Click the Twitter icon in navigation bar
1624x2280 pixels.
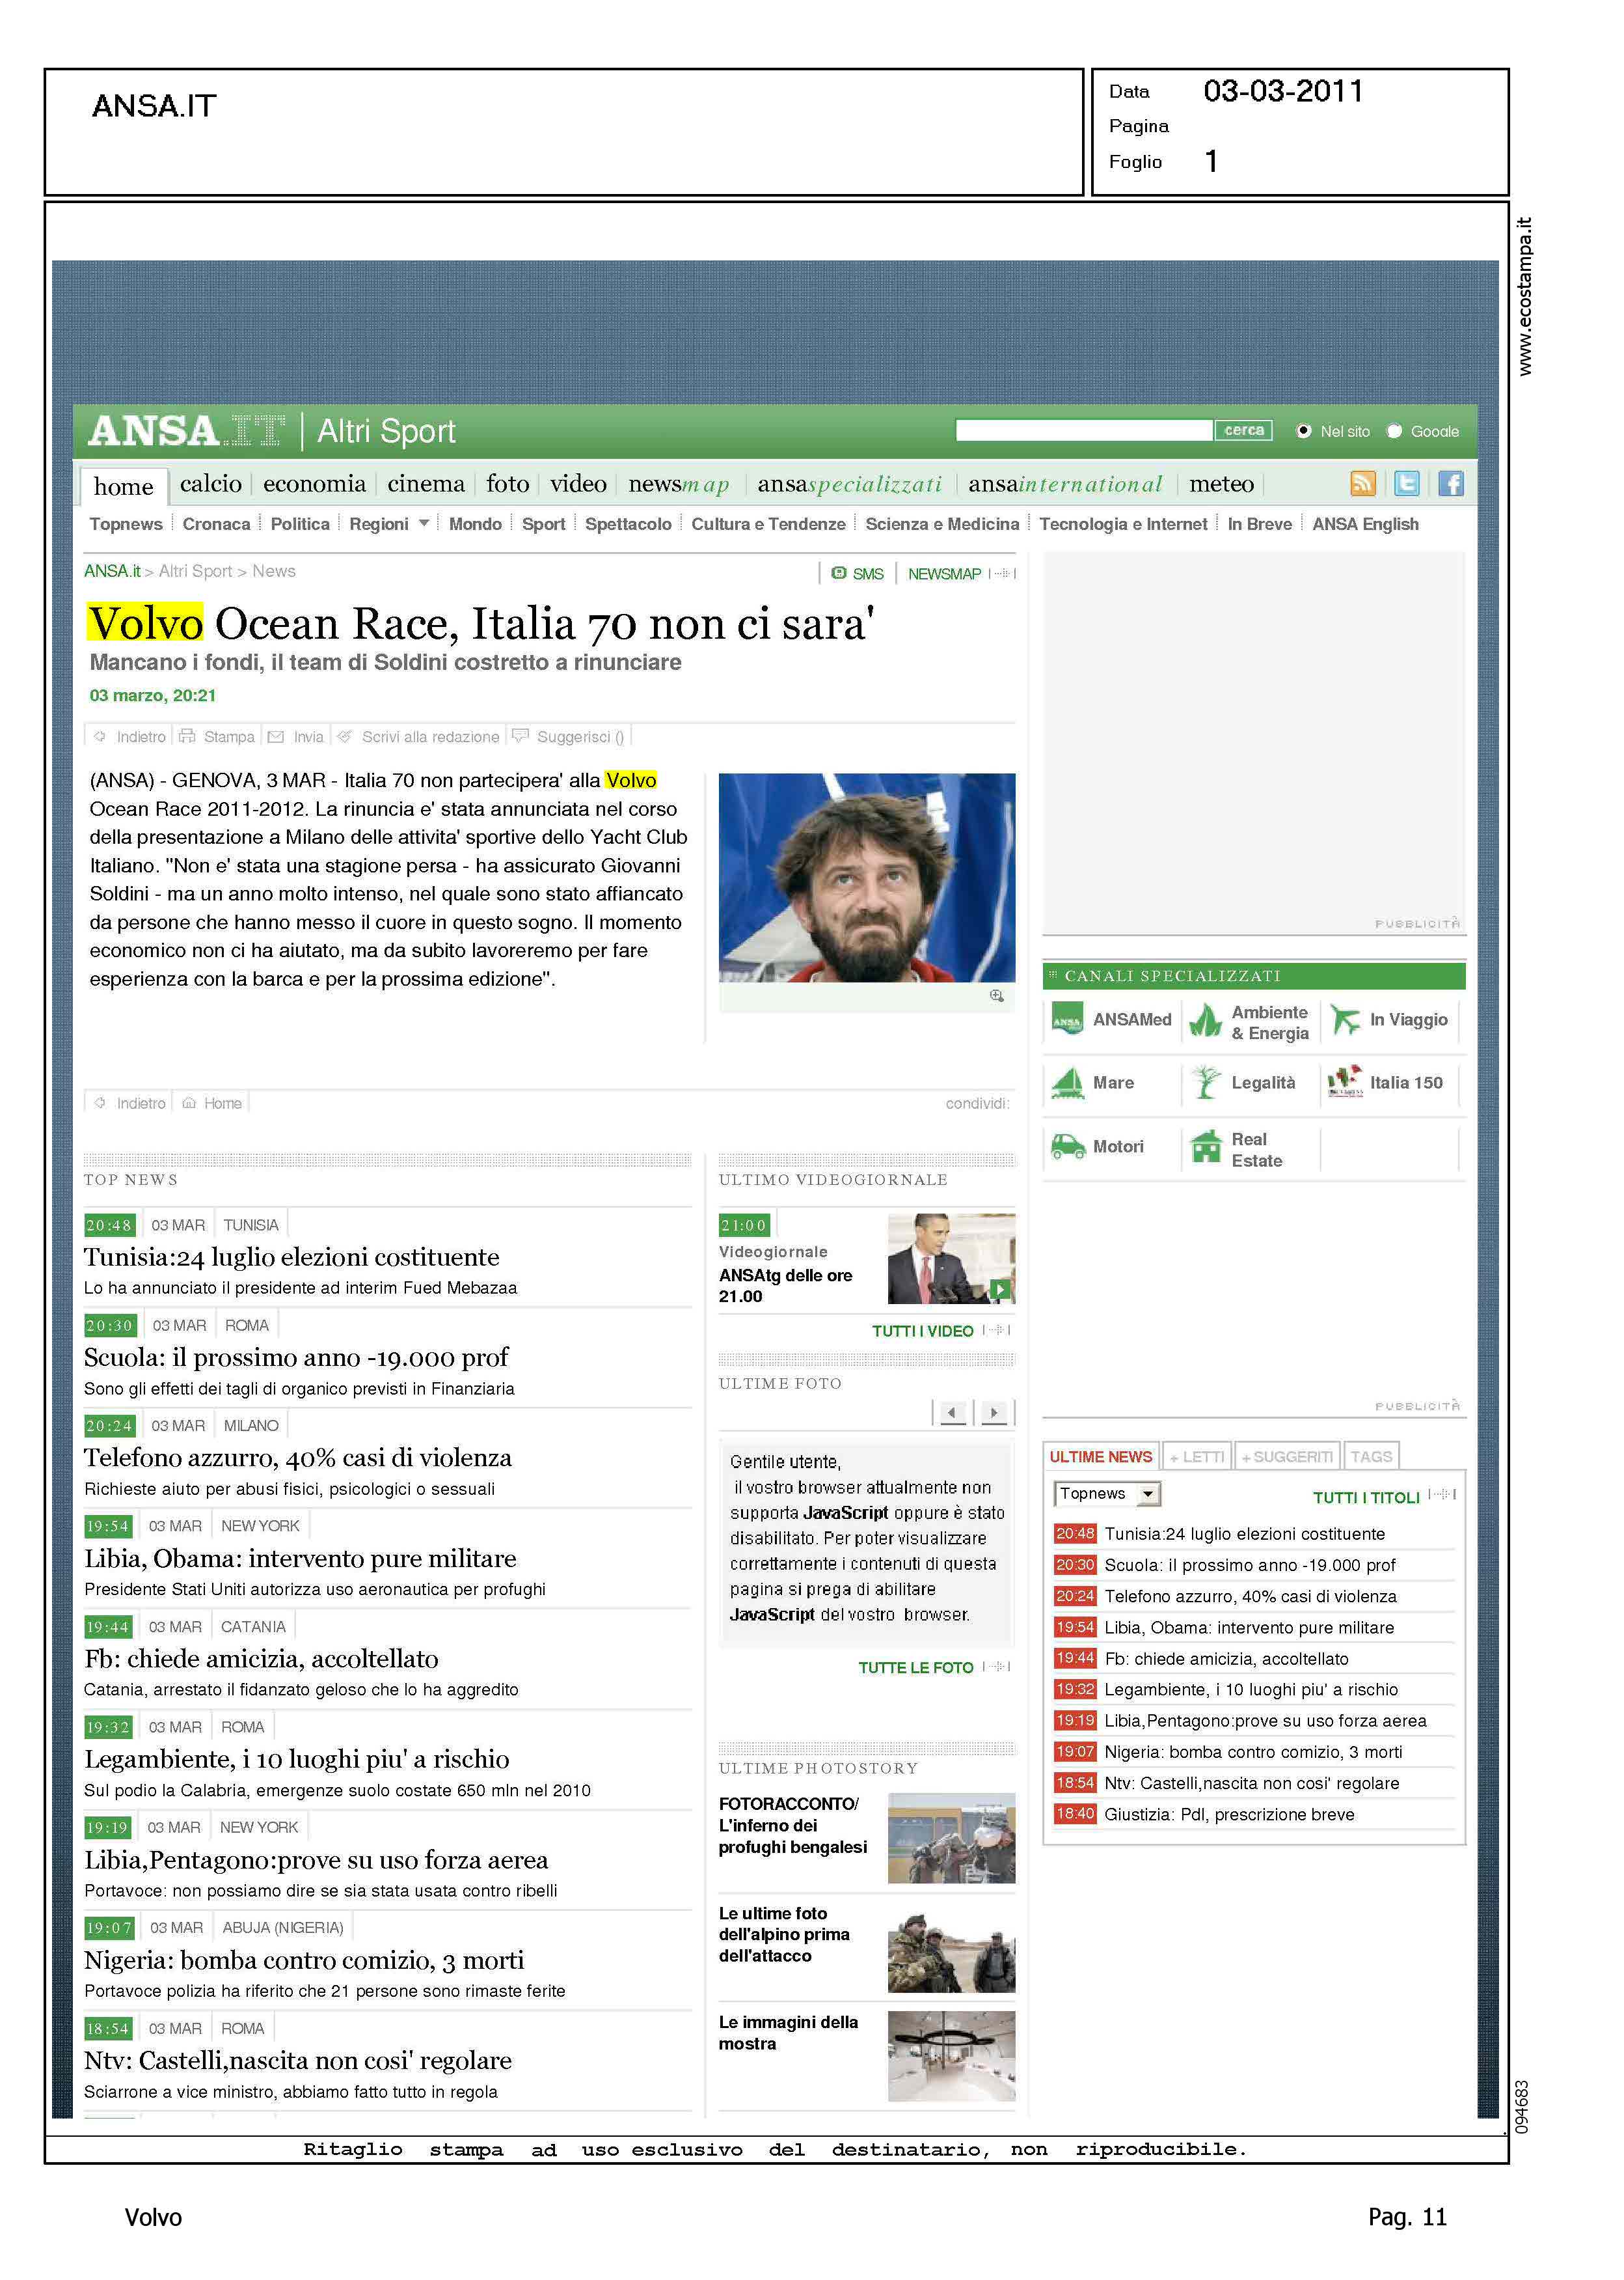point(1406,484)
